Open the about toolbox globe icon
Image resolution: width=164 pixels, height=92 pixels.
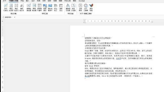coord(86,7)
